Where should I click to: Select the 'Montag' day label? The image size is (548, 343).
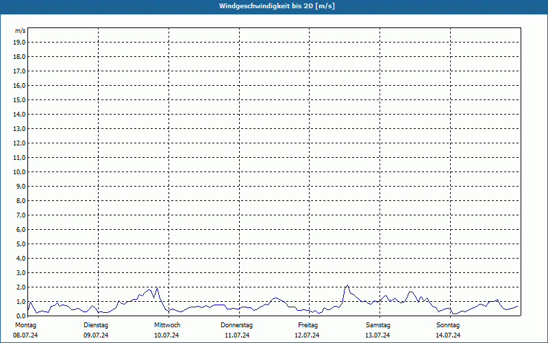[25, 325]
